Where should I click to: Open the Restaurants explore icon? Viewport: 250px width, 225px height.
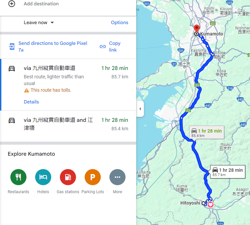click(x=18, y=177)
